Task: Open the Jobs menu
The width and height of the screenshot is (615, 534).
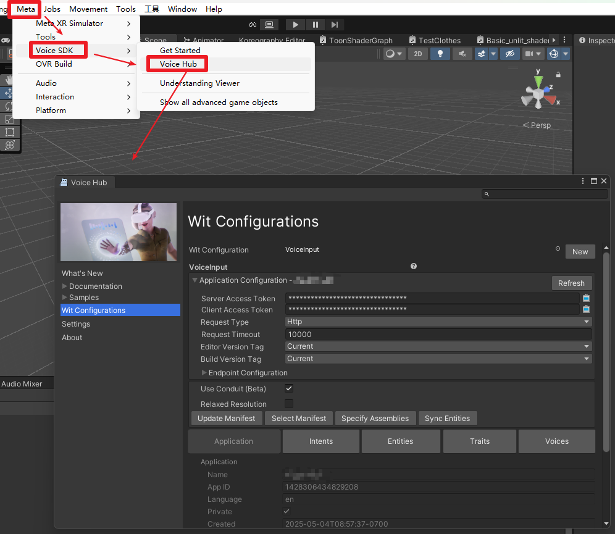Action: [52, 9]
